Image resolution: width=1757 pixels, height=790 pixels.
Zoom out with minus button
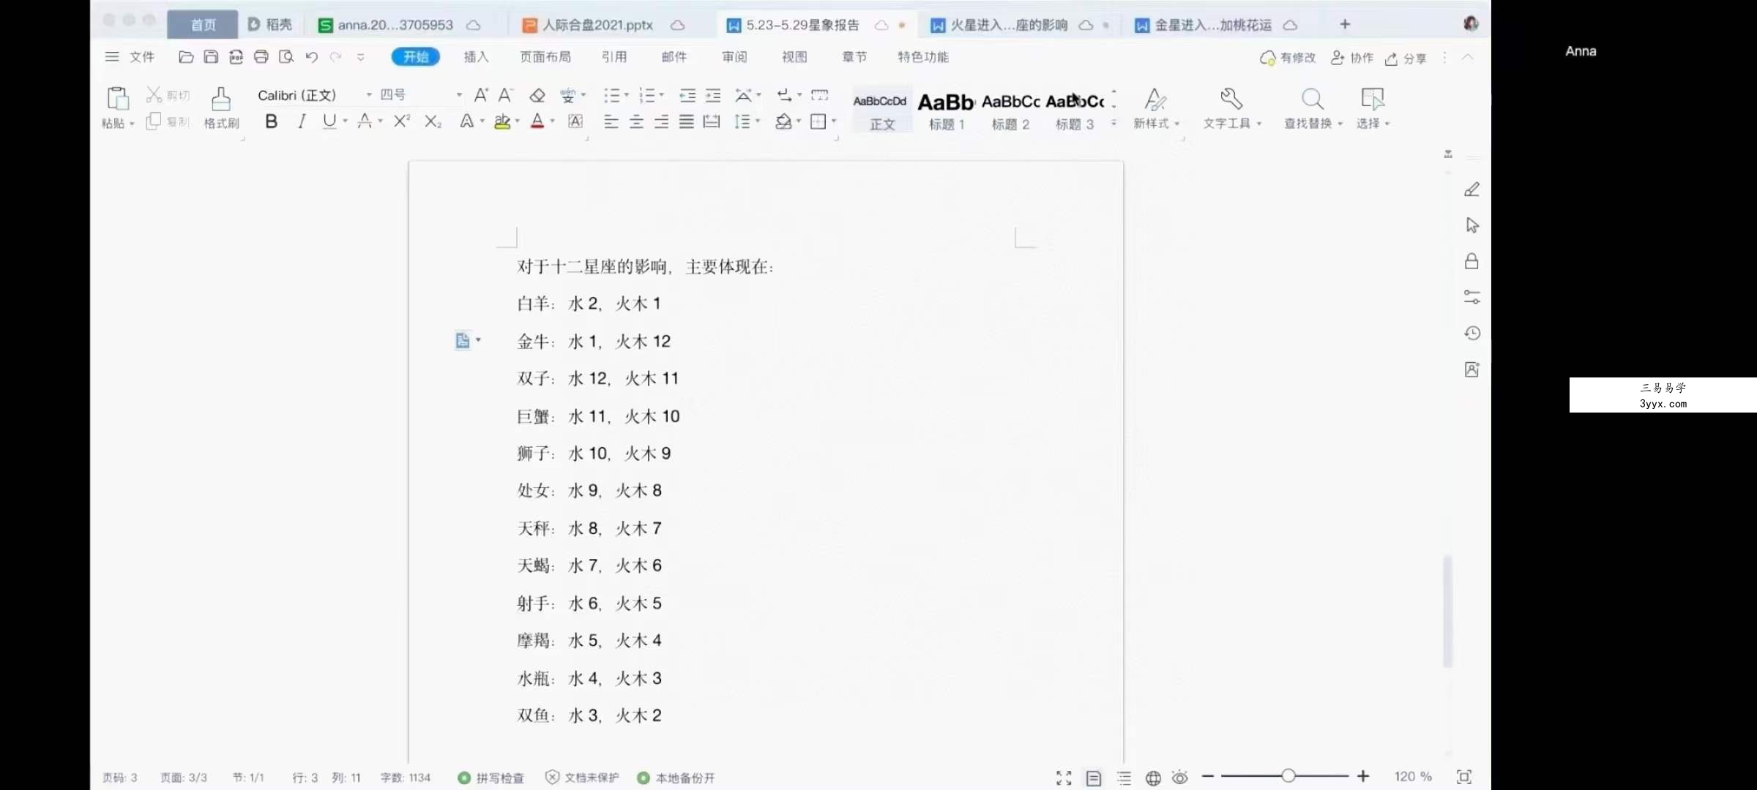pyautogui.click(x=1208, y=776)
